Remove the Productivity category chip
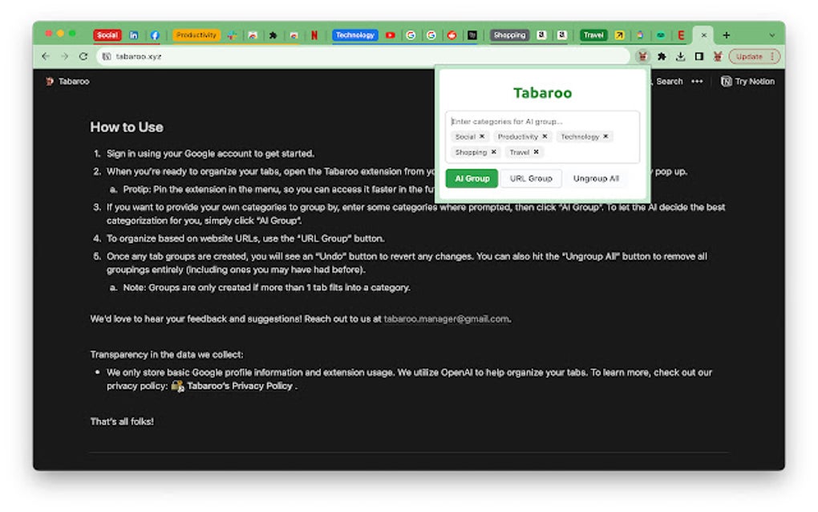The width and height of the screenshot is (818, 512). (x=545, y=136)
